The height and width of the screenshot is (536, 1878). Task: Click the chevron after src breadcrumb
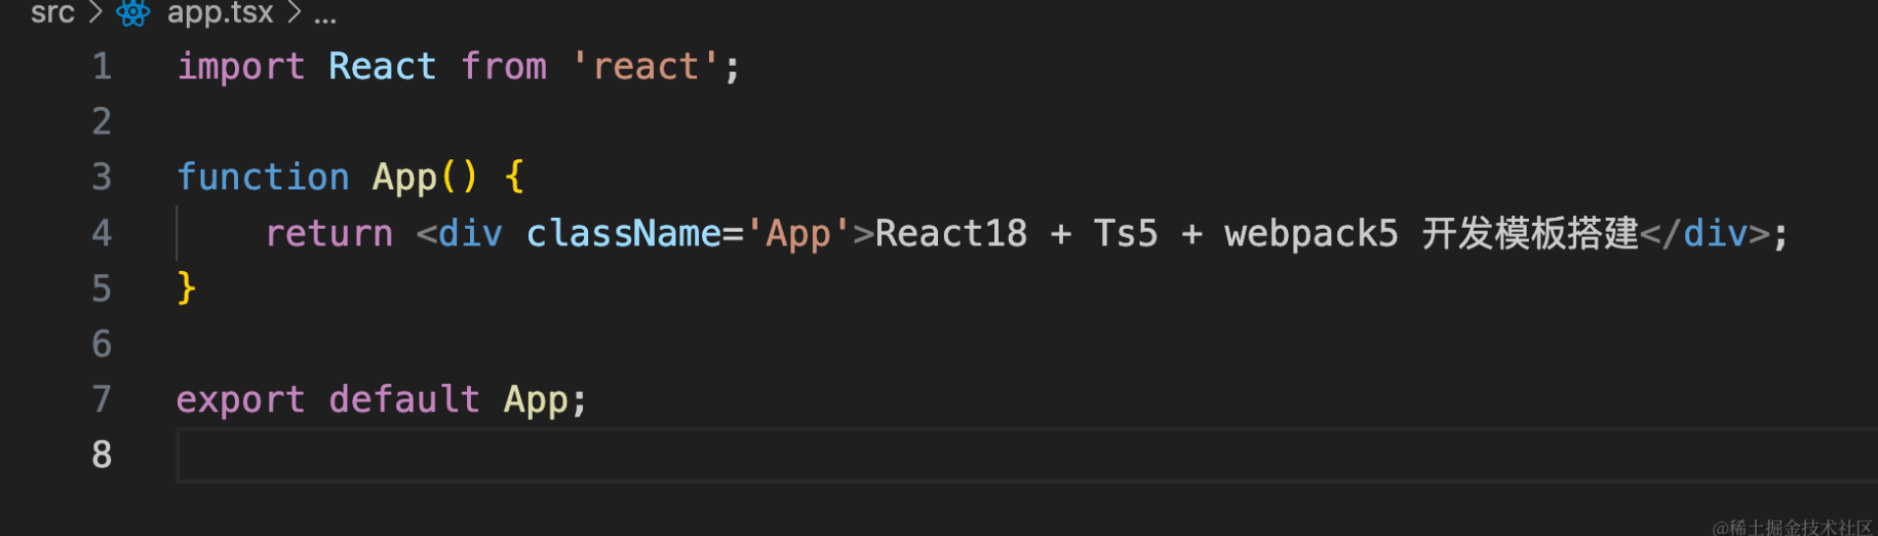[x=95, y=13]
